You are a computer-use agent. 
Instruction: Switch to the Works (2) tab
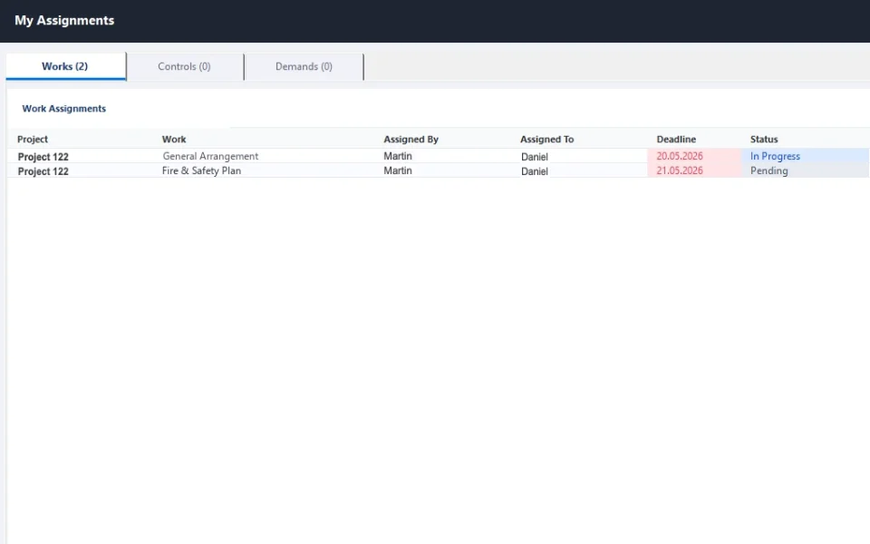click(65, 66)
